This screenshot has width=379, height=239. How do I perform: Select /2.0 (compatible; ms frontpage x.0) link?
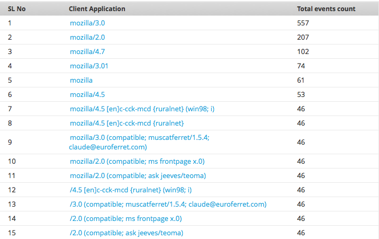126,218
